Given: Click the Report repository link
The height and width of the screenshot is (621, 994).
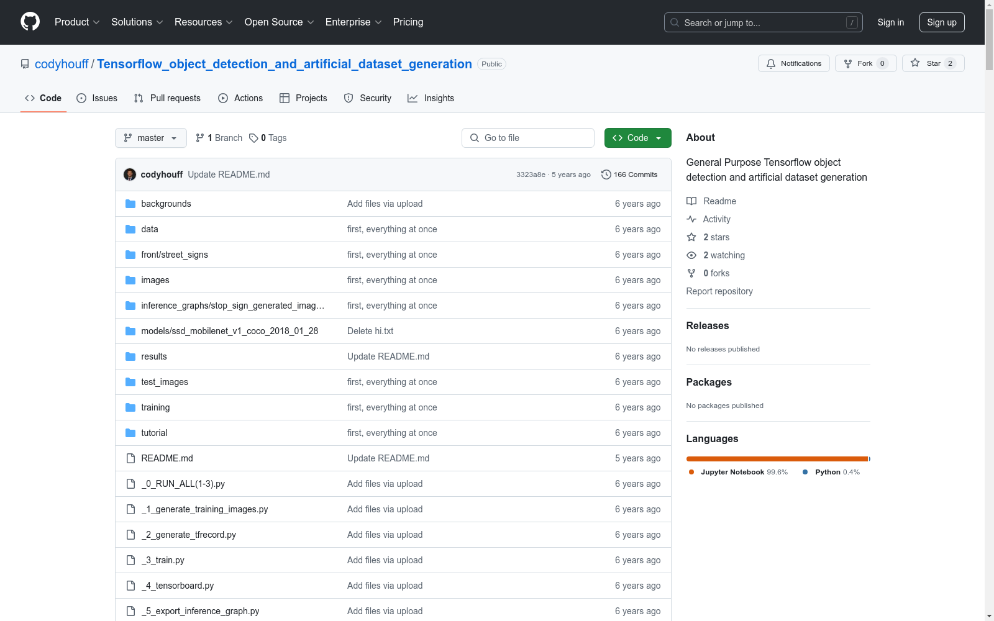Looking at the screenshot, I should tap(719, 291).
